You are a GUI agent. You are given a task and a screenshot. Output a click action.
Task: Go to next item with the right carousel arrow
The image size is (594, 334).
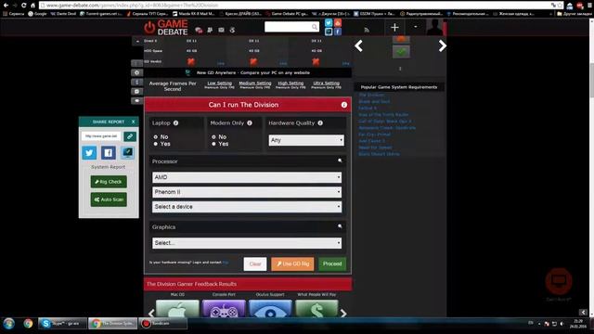pyautogui.click(x=442, y=45)
